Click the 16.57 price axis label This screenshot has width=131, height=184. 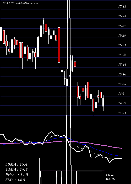click(122, 26)
